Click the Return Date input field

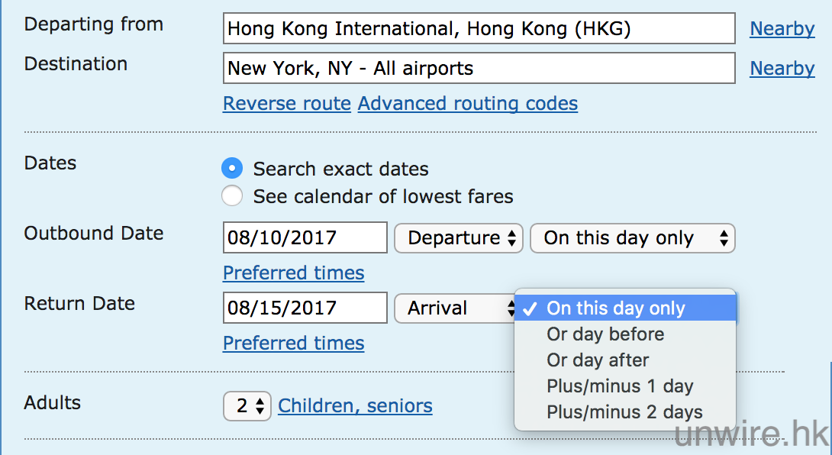point(305,308)
